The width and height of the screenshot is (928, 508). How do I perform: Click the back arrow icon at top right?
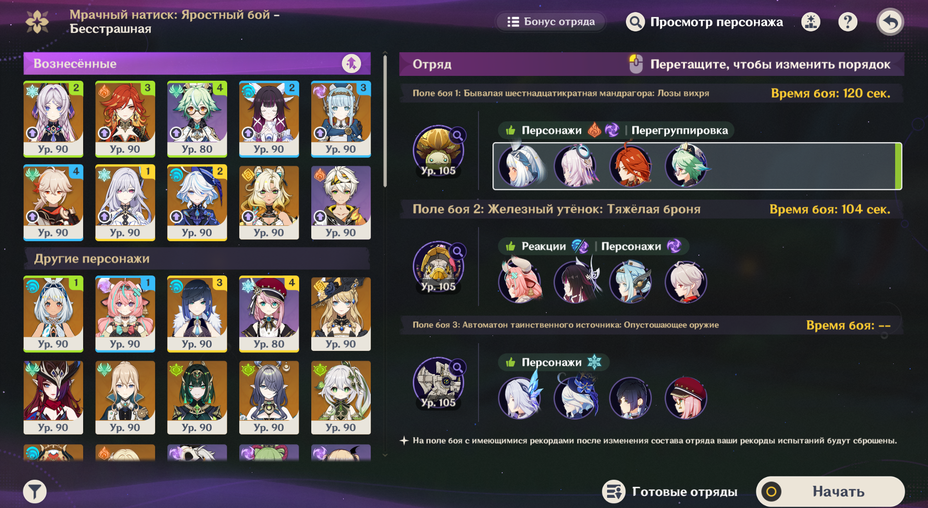point(890,22)
